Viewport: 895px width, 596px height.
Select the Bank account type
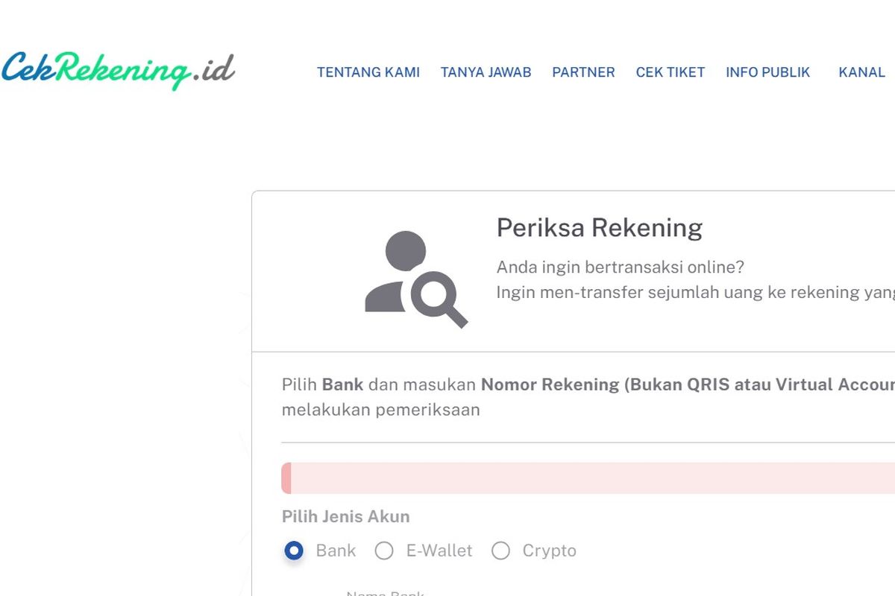[x=292, y=551]
